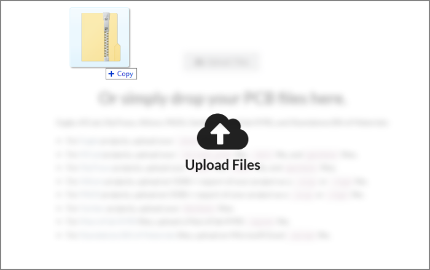Select the dragged zip folder thumbnail
The height and width of the screenshot is (270, 430).
click(100, 38)
